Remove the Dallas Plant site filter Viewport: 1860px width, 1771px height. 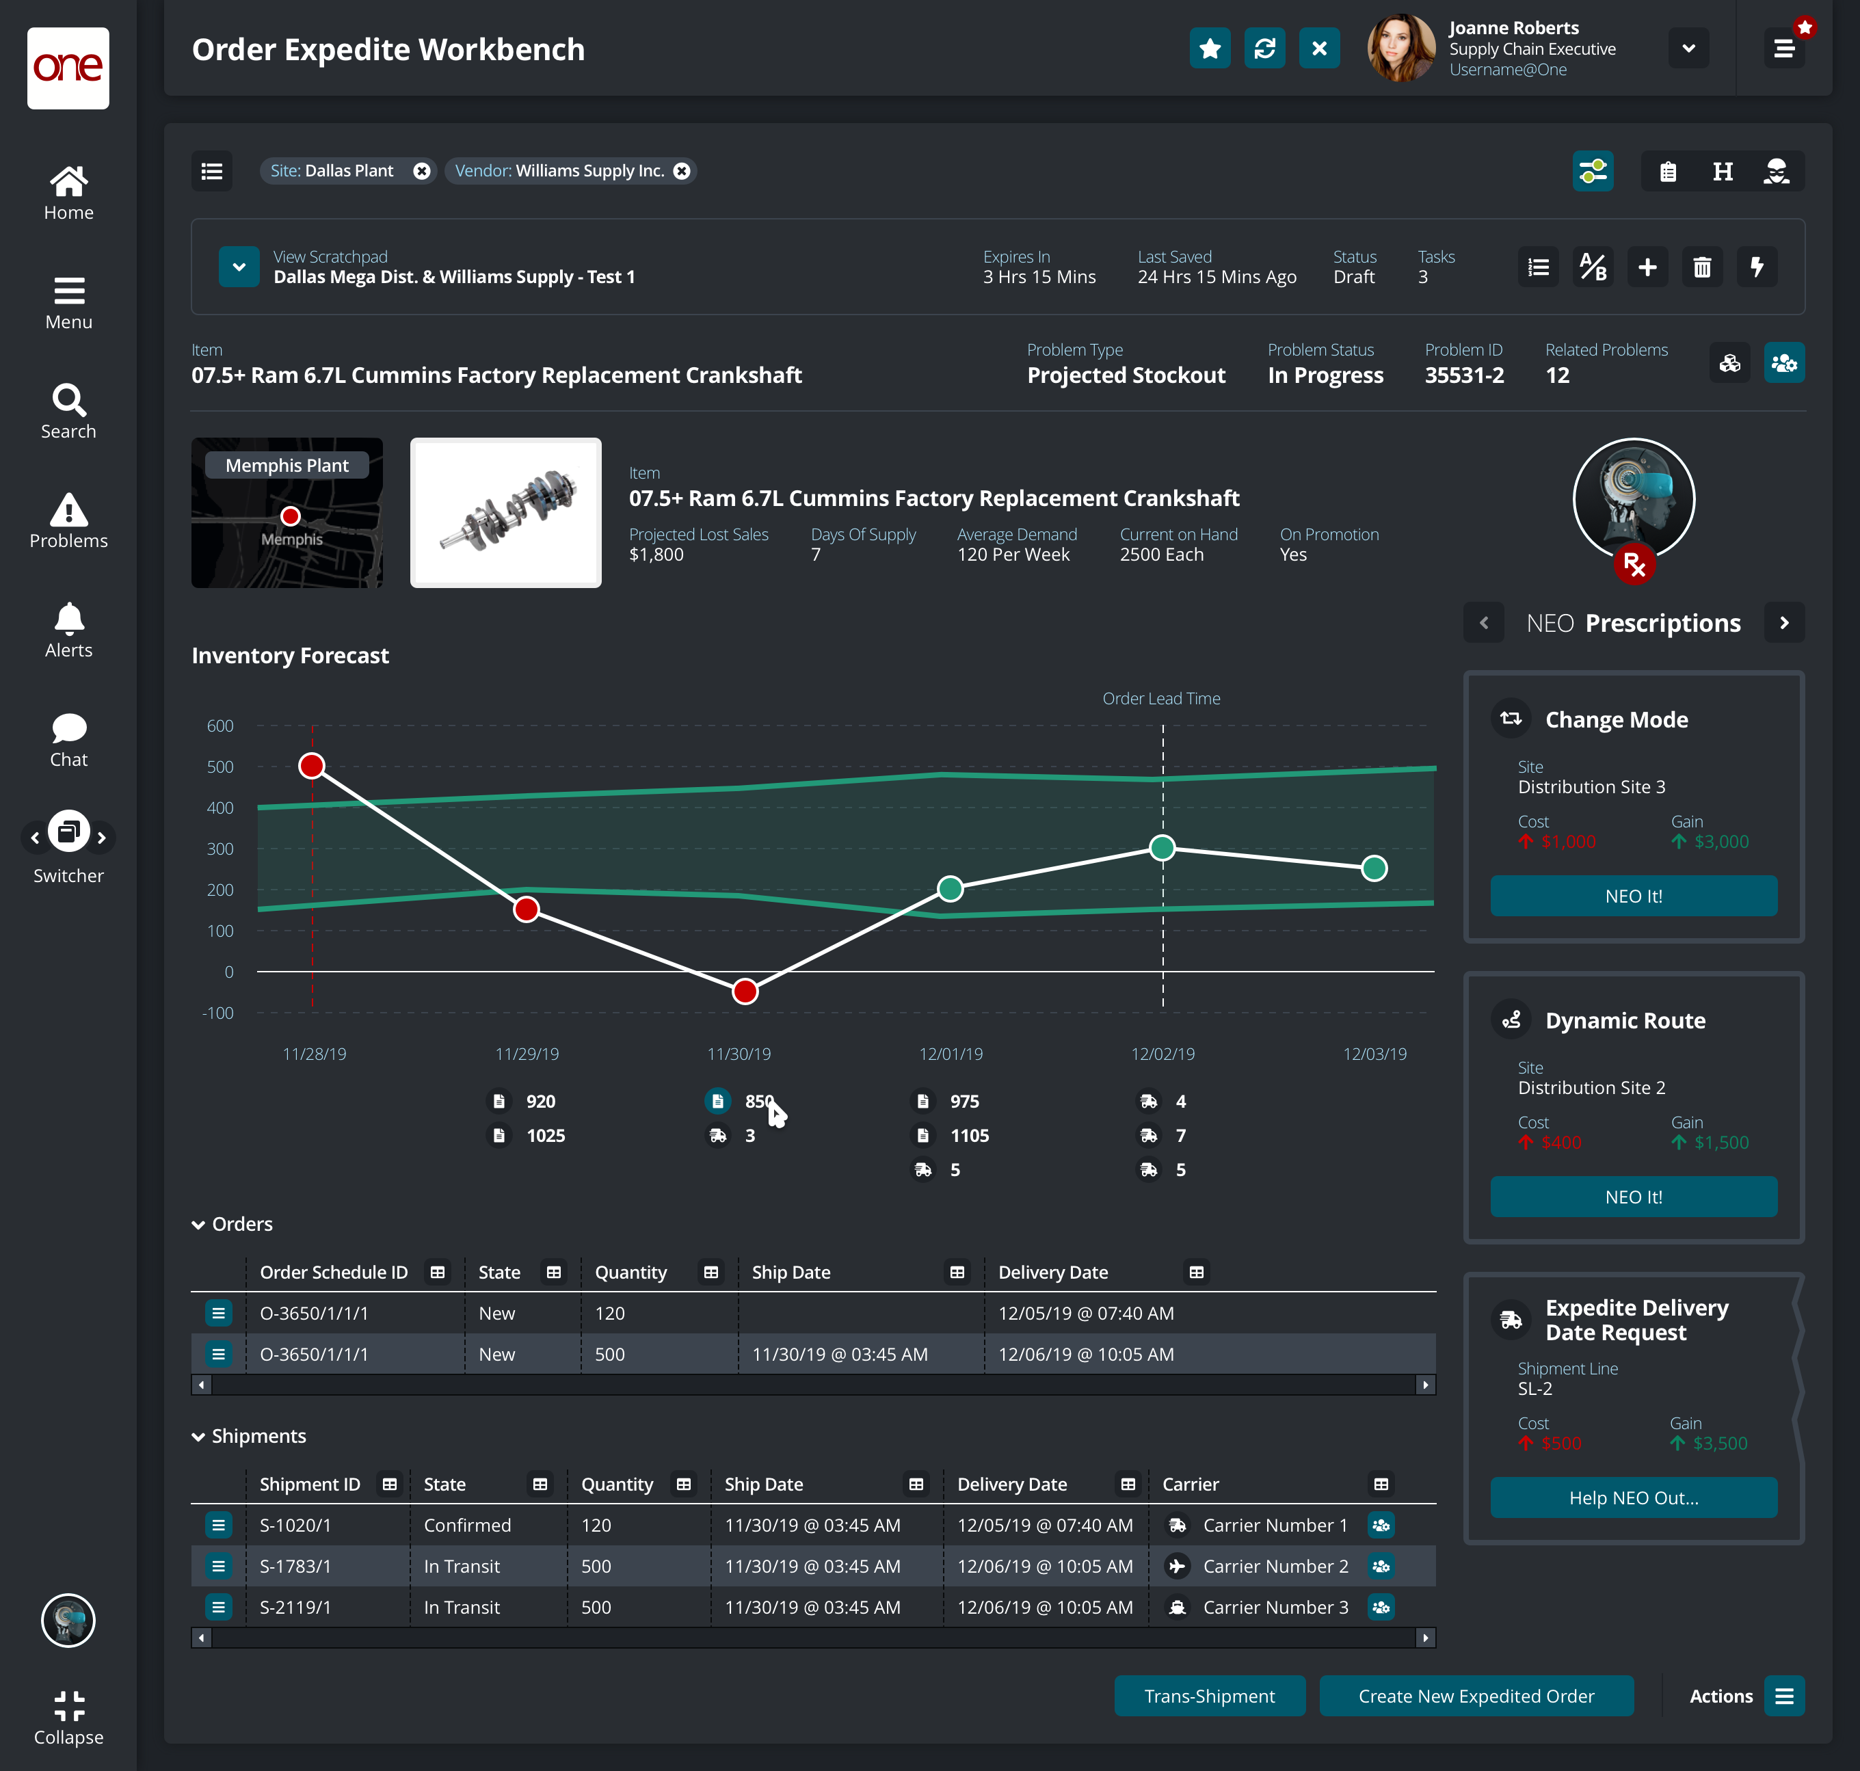click(421, 171)
